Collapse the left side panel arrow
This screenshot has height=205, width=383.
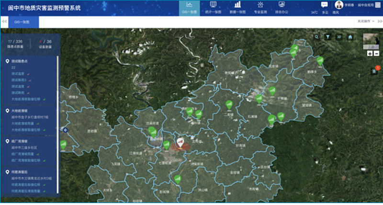[x=66, y=130]
